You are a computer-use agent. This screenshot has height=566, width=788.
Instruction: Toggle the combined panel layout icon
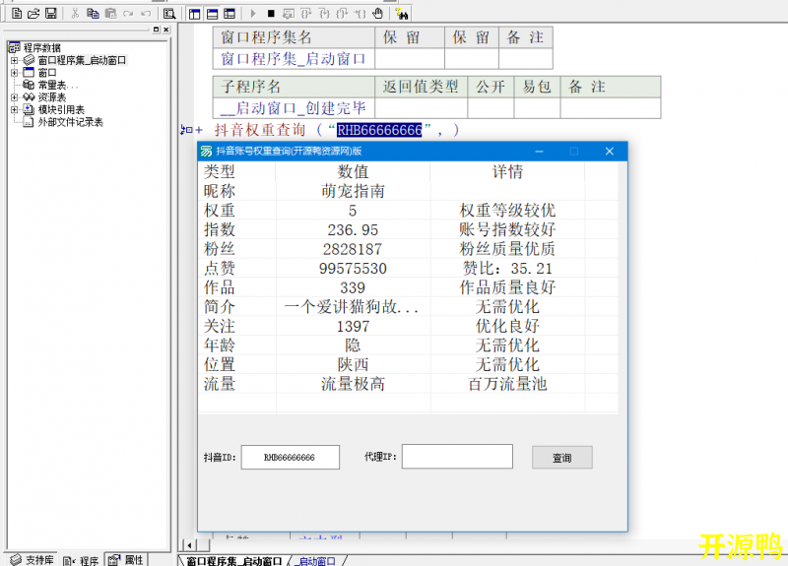coord(230,14)
